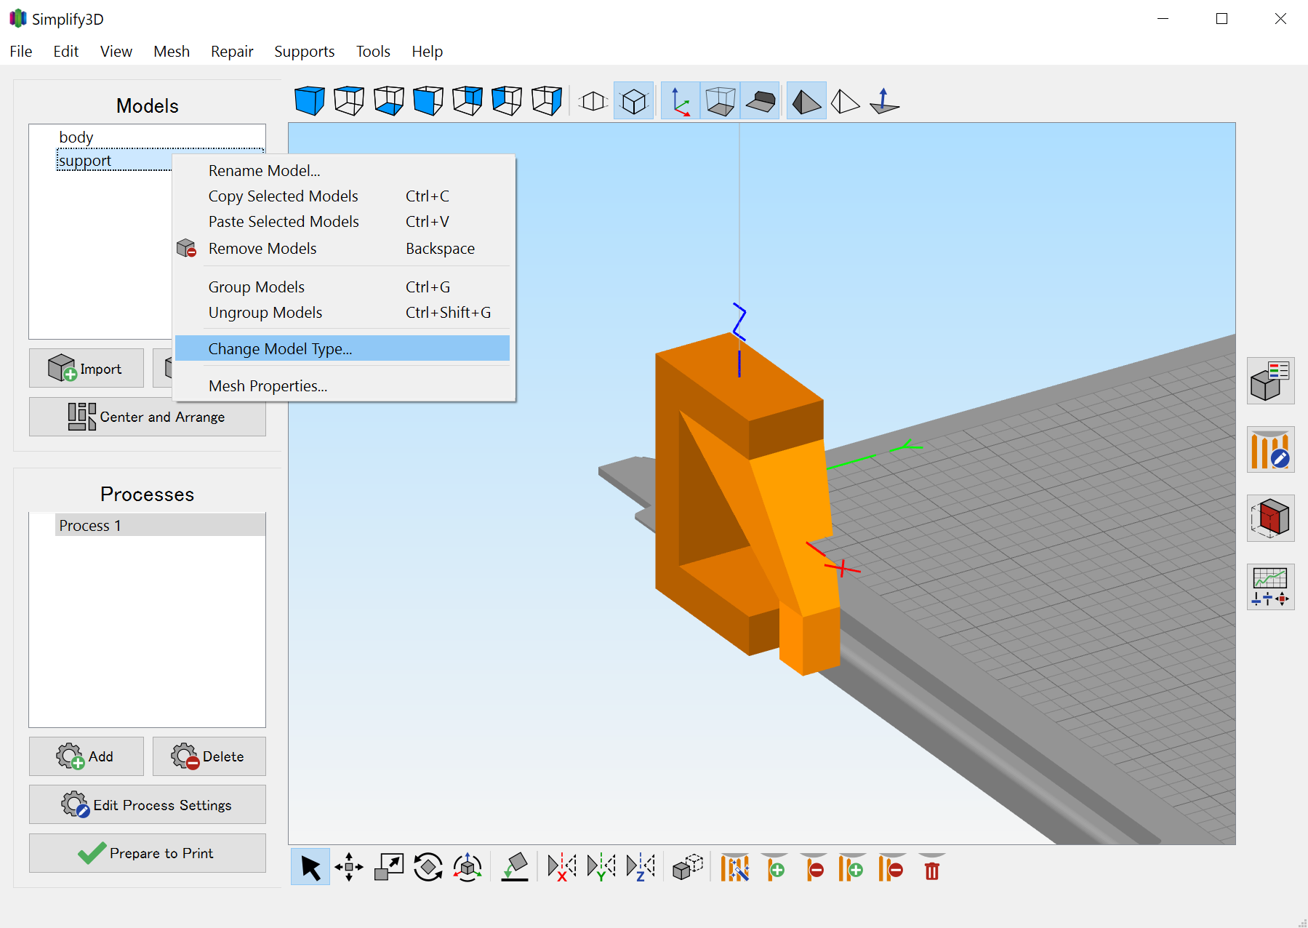1308x928 pixels.
Task: Open the custom supports tool icon
Action: coord(1270,450)
